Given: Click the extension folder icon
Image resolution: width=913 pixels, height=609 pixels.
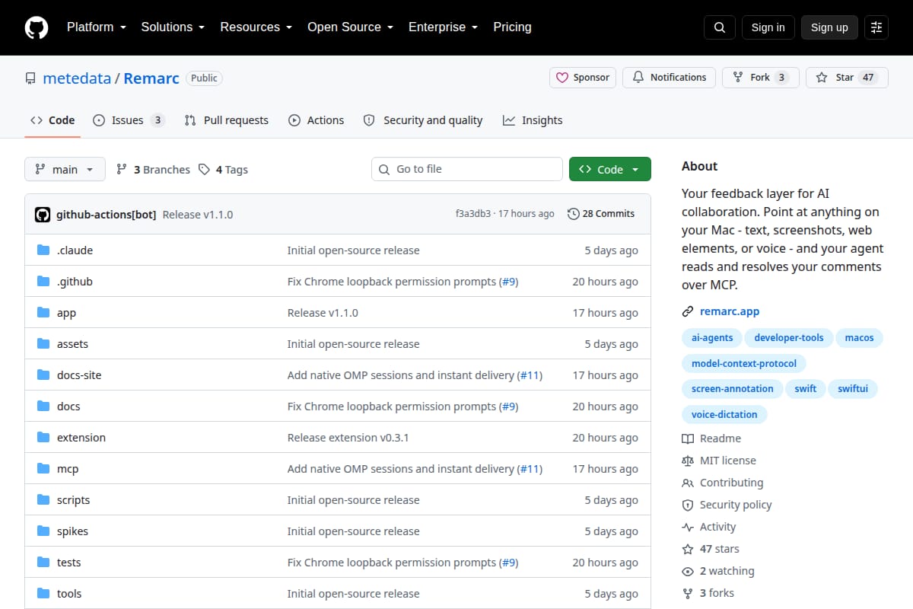Looking at the screenshot, I should [43, 438].
